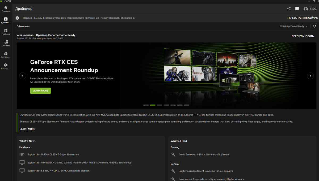
Task: Open the feedback notification icon
Action: pos(297,9)
